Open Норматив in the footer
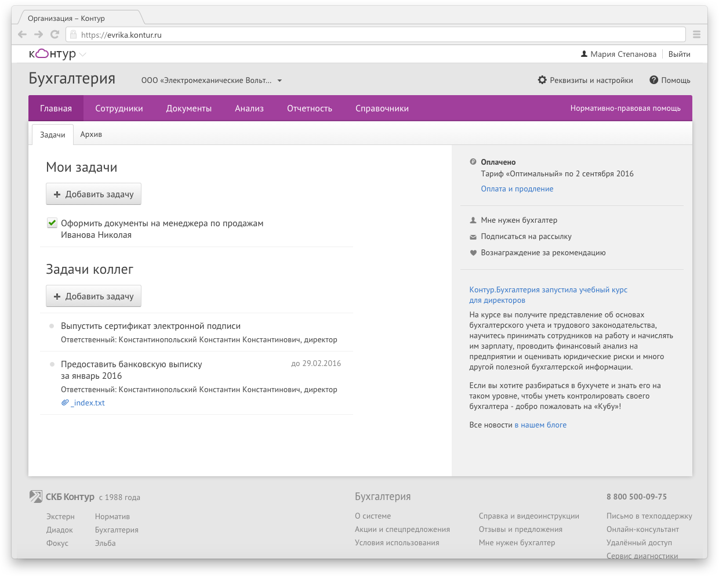 pyautogui.click(x=112, y=517)
